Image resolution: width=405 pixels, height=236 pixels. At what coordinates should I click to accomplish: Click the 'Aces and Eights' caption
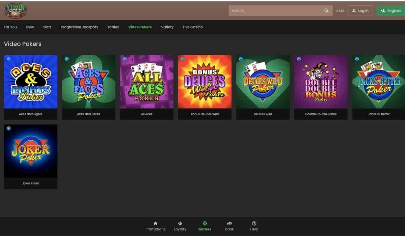tap(31, 114)
